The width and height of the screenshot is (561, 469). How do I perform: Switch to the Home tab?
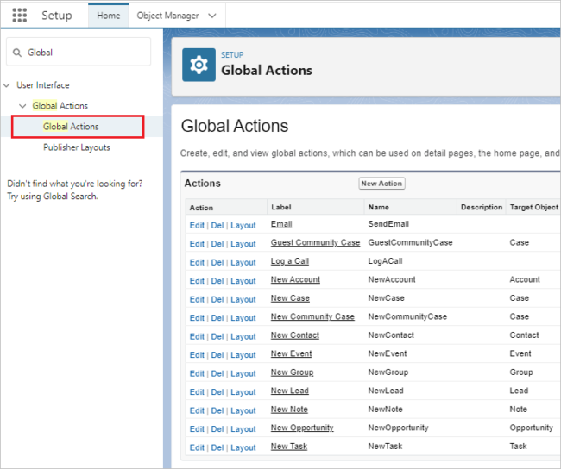(109, 16)
